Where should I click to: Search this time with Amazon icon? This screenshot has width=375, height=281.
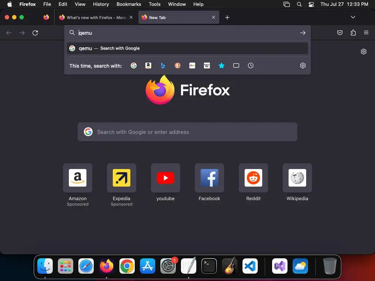[x=148, y=65]
